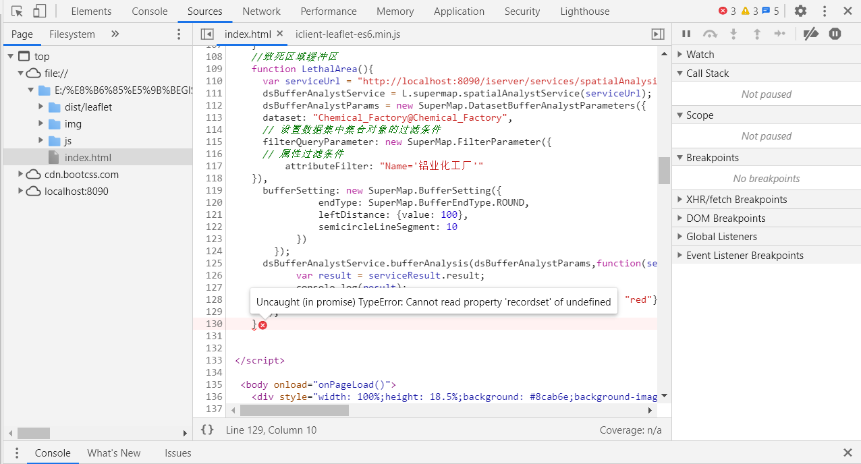Viewport: 861px width, 464px height.
Task: Open the Lighthouse panel
Action: pos(585,11)
